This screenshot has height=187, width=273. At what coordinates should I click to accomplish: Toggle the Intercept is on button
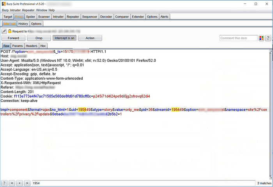[x=64, y=38]
